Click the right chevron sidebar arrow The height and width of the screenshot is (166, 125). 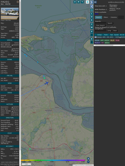click(x=92, y=2)
